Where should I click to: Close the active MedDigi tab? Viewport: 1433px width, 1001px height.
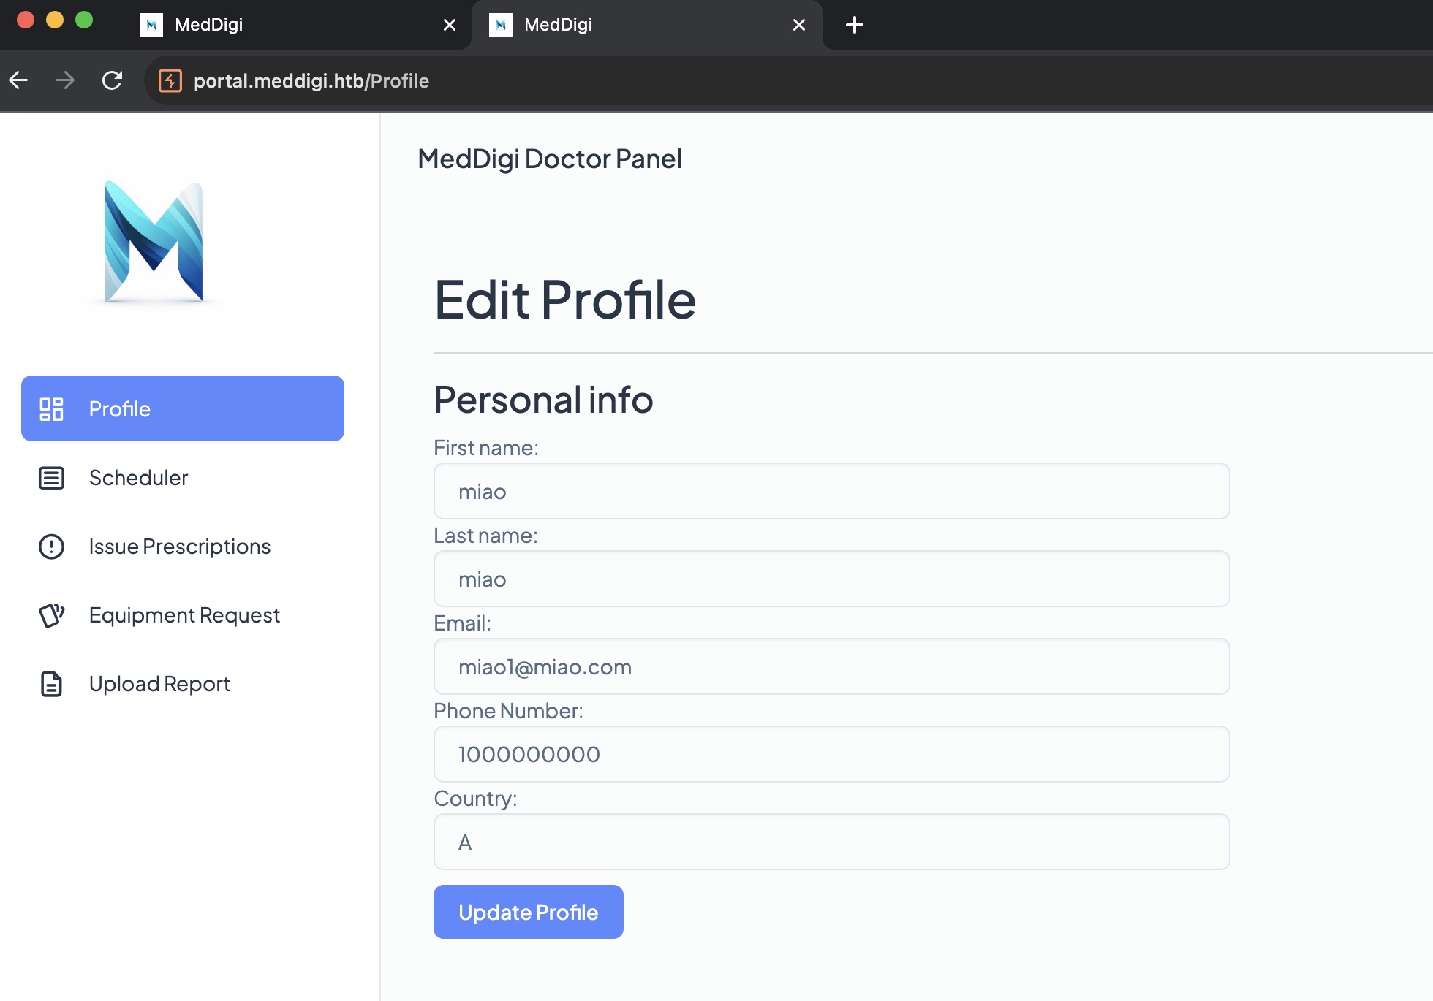coord(798,25)
